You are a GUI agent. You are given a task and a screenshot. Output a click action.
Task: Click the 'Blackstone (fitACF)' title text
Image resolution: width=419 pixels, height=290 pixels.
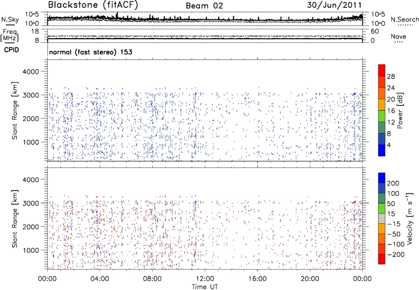93,5
